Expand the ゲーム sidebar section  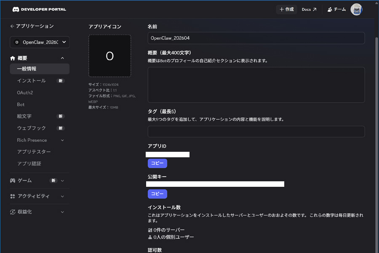(62, 180)
